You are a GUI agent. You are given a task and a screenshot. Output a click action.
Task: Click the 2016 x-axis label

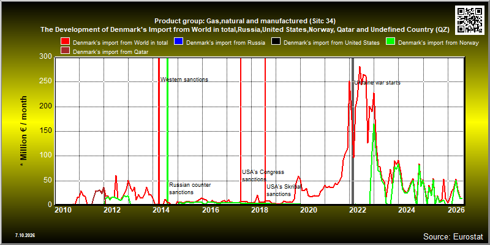pyautogui.click(x=210, y=209)
